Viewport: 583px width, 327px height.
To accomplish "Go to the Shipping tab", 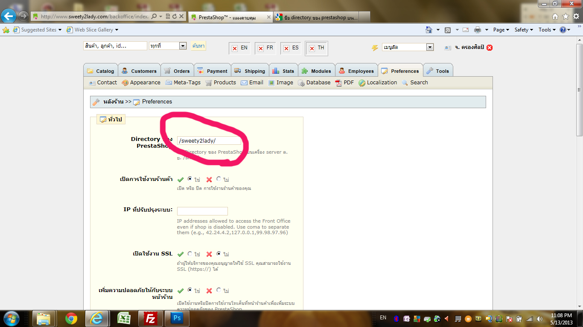I will tap(250, 71).
